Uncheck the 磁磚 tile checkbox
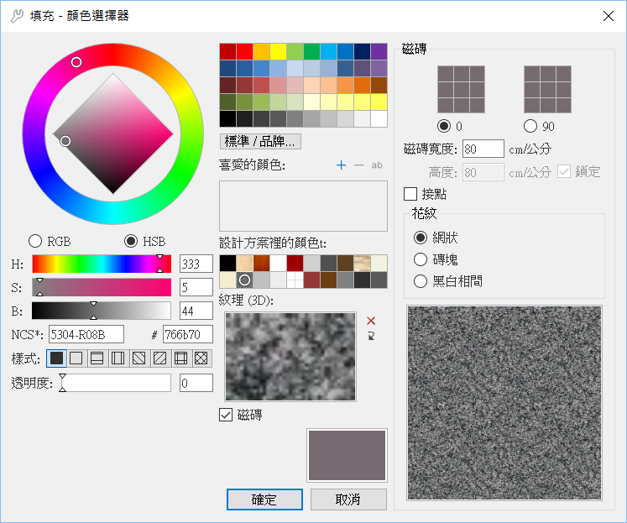 pyautogui.click(x=225, y=415)
